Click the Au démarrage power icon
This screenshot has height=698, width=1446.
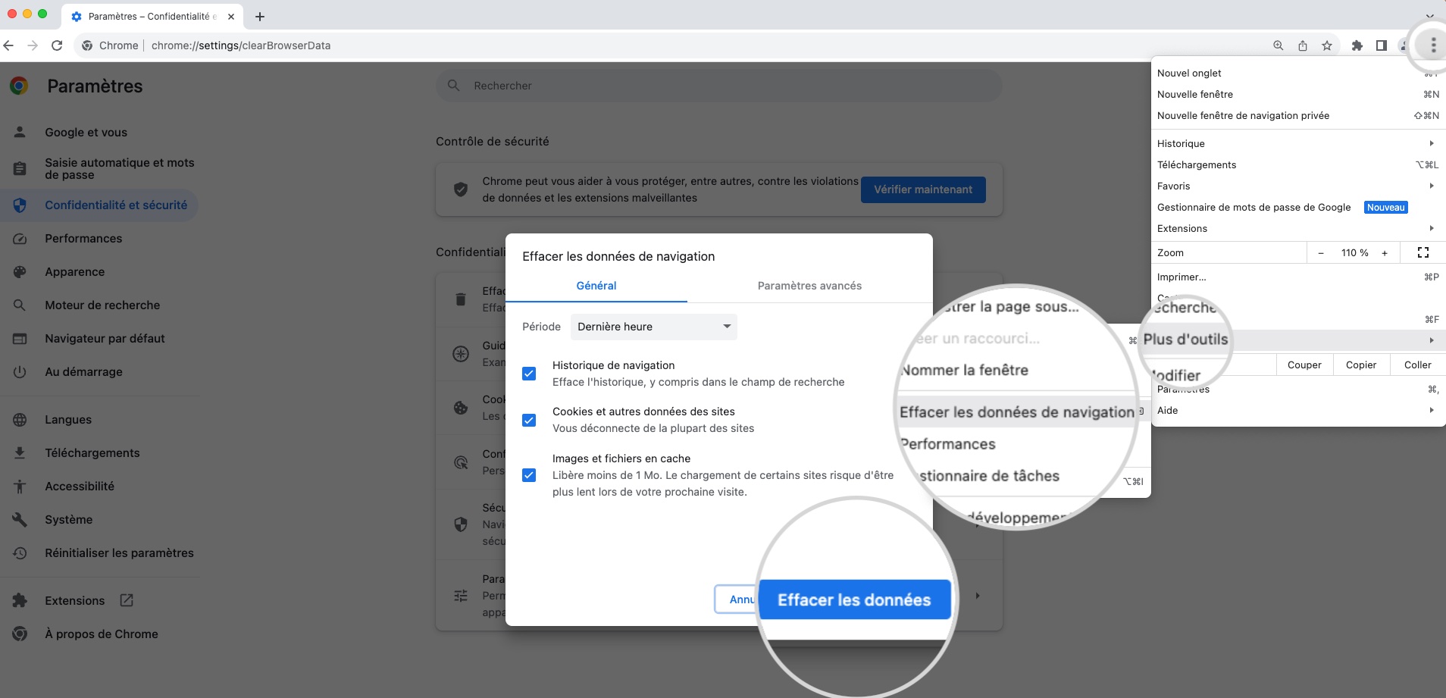pyautogui.click(x=20, y=372)
